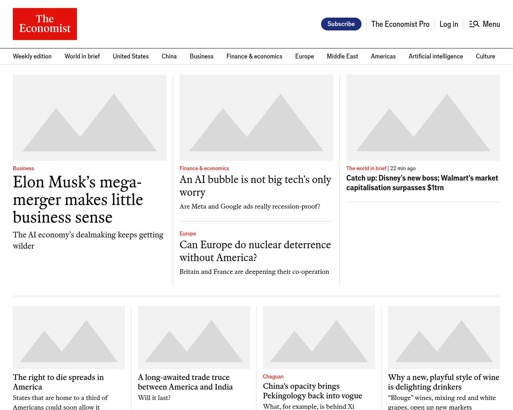513x410 pixels.
Task: Click Log in
Action: click(448, 24)
